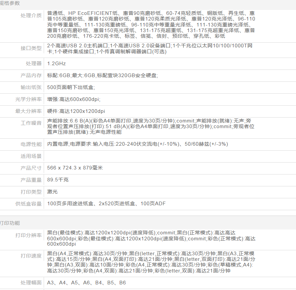The width and height of the screenshot is (296, 290).
Task: Select the 处理幅面 row label
Action: coord(31,283)
